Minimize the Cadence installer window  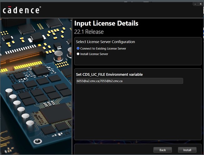[x=195, y=4]
